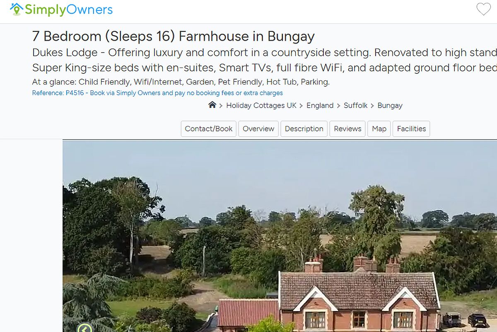Screen dimensions: 497x332
Task: Click the At a glance features line
Action: coord(181,82)
